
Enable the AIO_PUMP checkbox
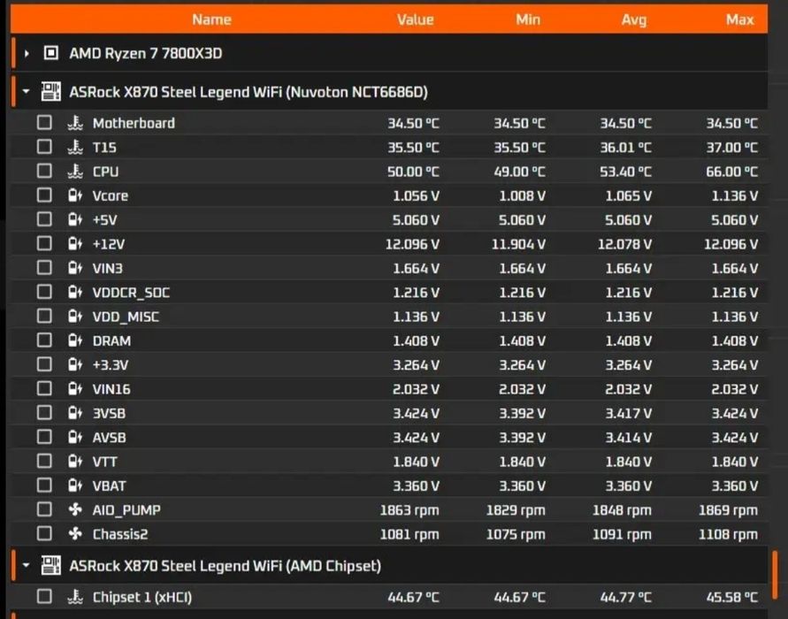[44, 509]
